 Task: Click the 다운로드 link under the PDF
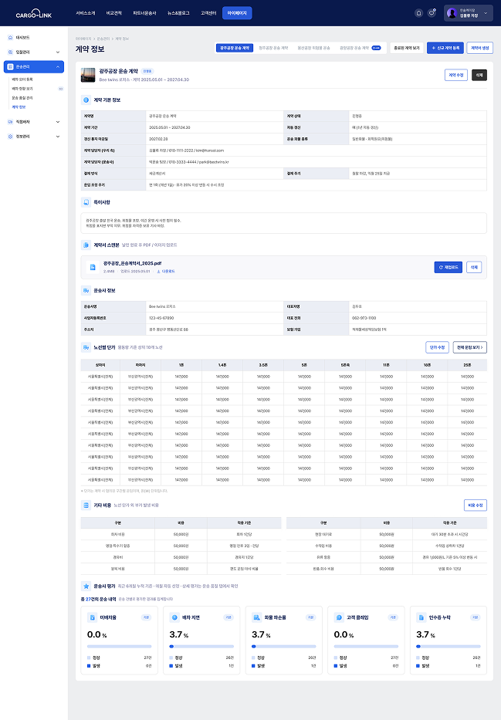[166, 272]
